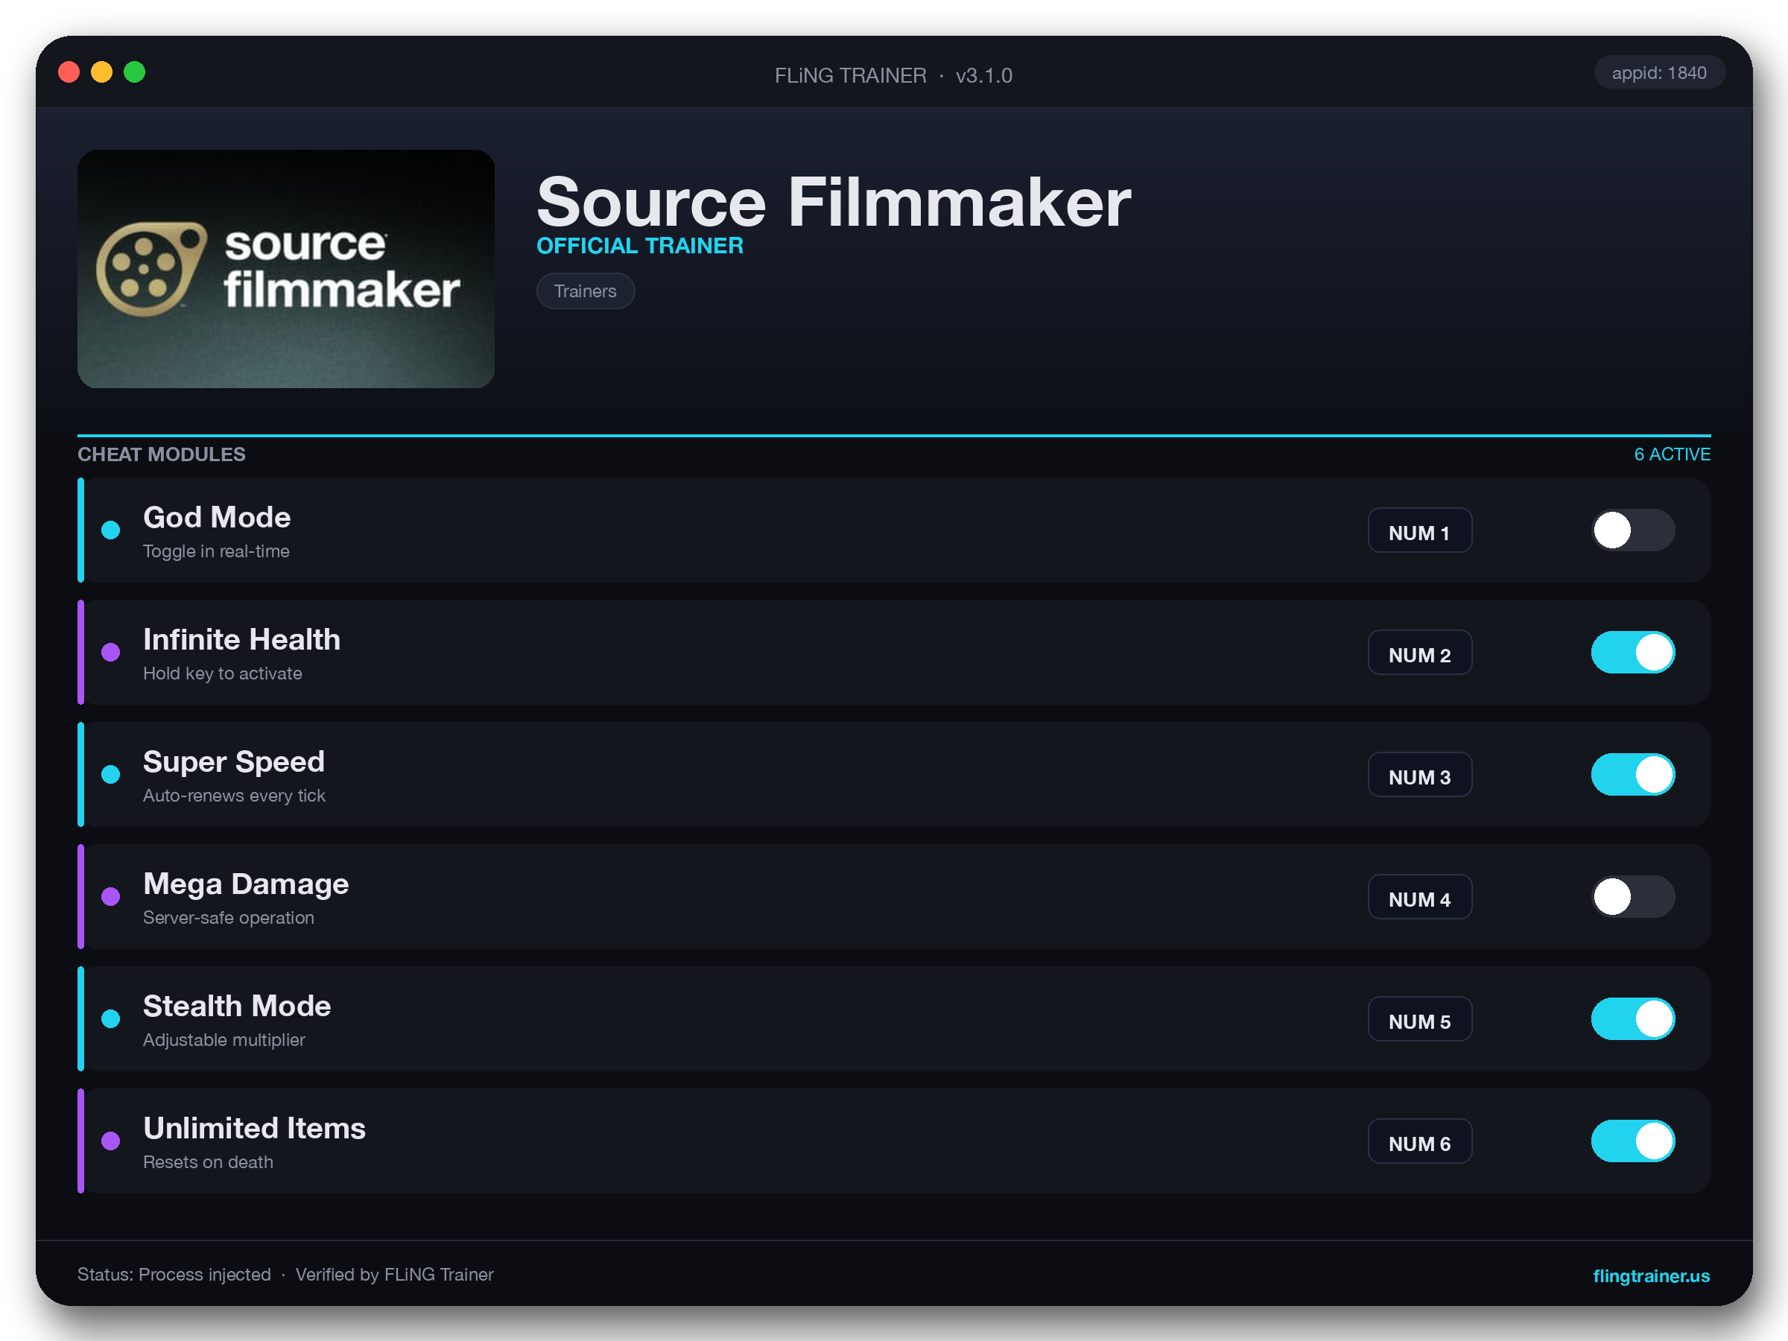Image resolution: width=1788 pixels, height=1341 pixels.
Task: Click the purple dot beside Unlimited Items
Action: point(111,1141)
